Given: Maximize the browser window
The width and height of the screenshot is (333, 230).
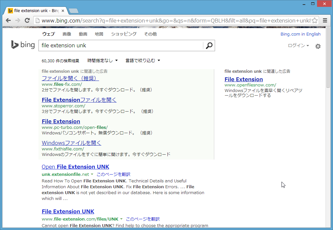Looking at the screenshot, I should click(313, 4).
